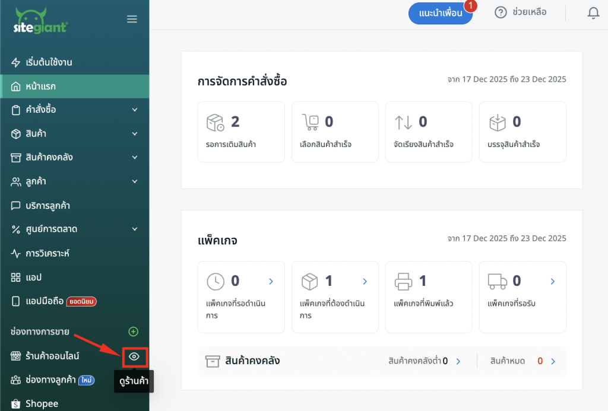Screen dimensions: 608x411
Task: Open the Shopee channel in sidebar
Action: [x=42, y=404]
